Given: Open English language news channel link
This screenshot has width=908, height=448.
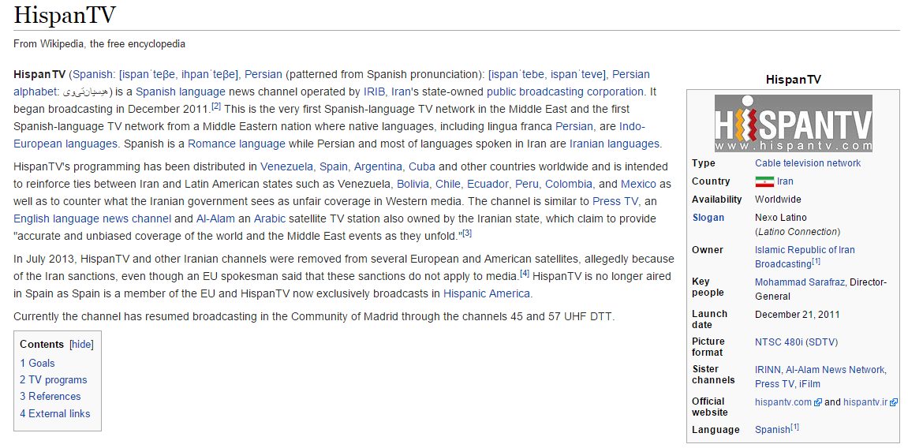Looking at the screenshot, I should 92,219.
